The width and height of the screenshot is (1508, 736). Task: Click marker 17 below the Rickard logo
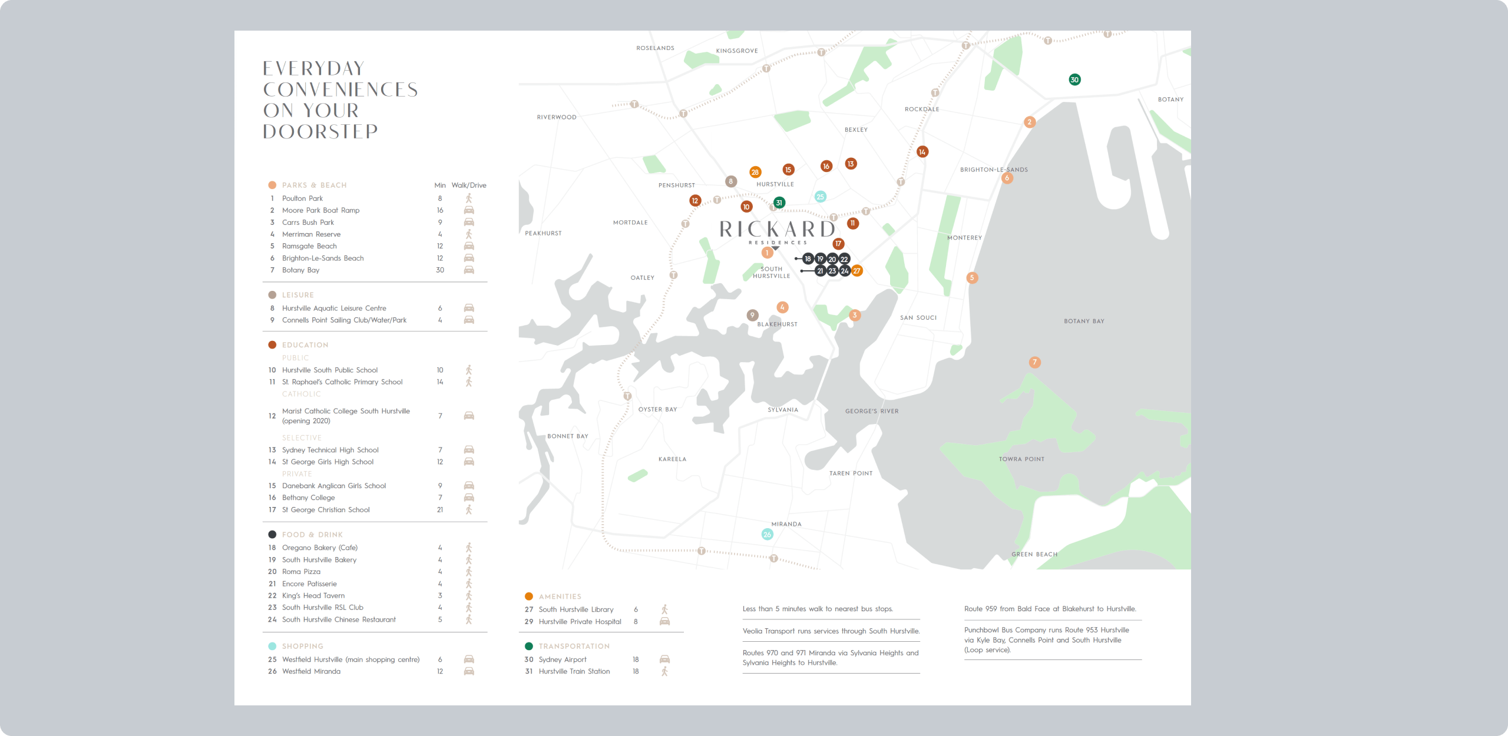point(838,244)
